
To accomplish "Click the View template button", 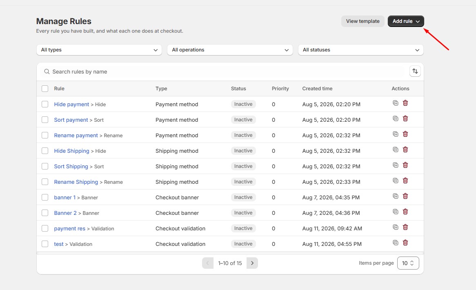I will pos(363,21).
